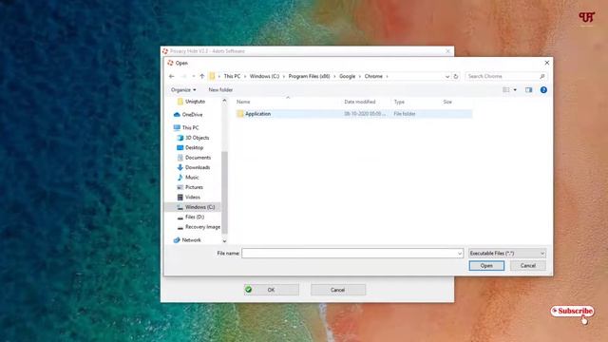Select Program Files (x86) breadcrumb
The height and width of the screenshot is (342, 608).
pyautogui.click(x=309, y=76)
